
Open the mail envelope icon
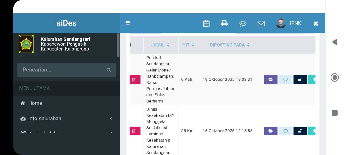[x=261, y=23]
